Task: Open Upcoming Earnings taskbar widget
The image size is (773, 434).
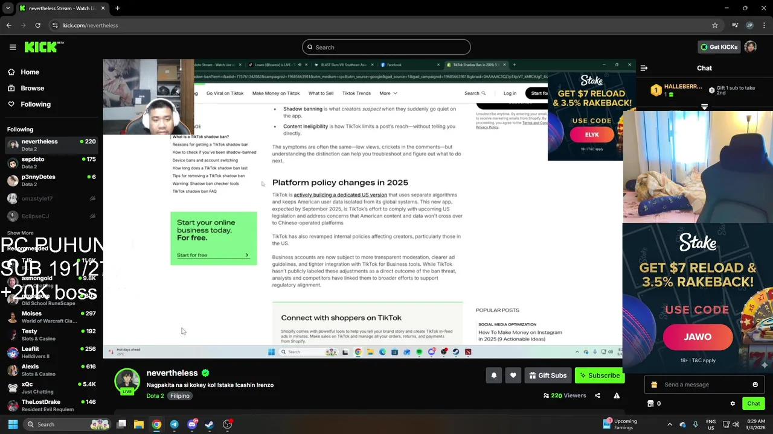Action: coord(621,424)
